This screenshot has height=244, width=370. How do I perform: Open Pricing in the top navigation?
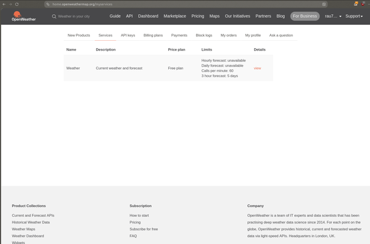pyautogui.click(x=198, y=16)
